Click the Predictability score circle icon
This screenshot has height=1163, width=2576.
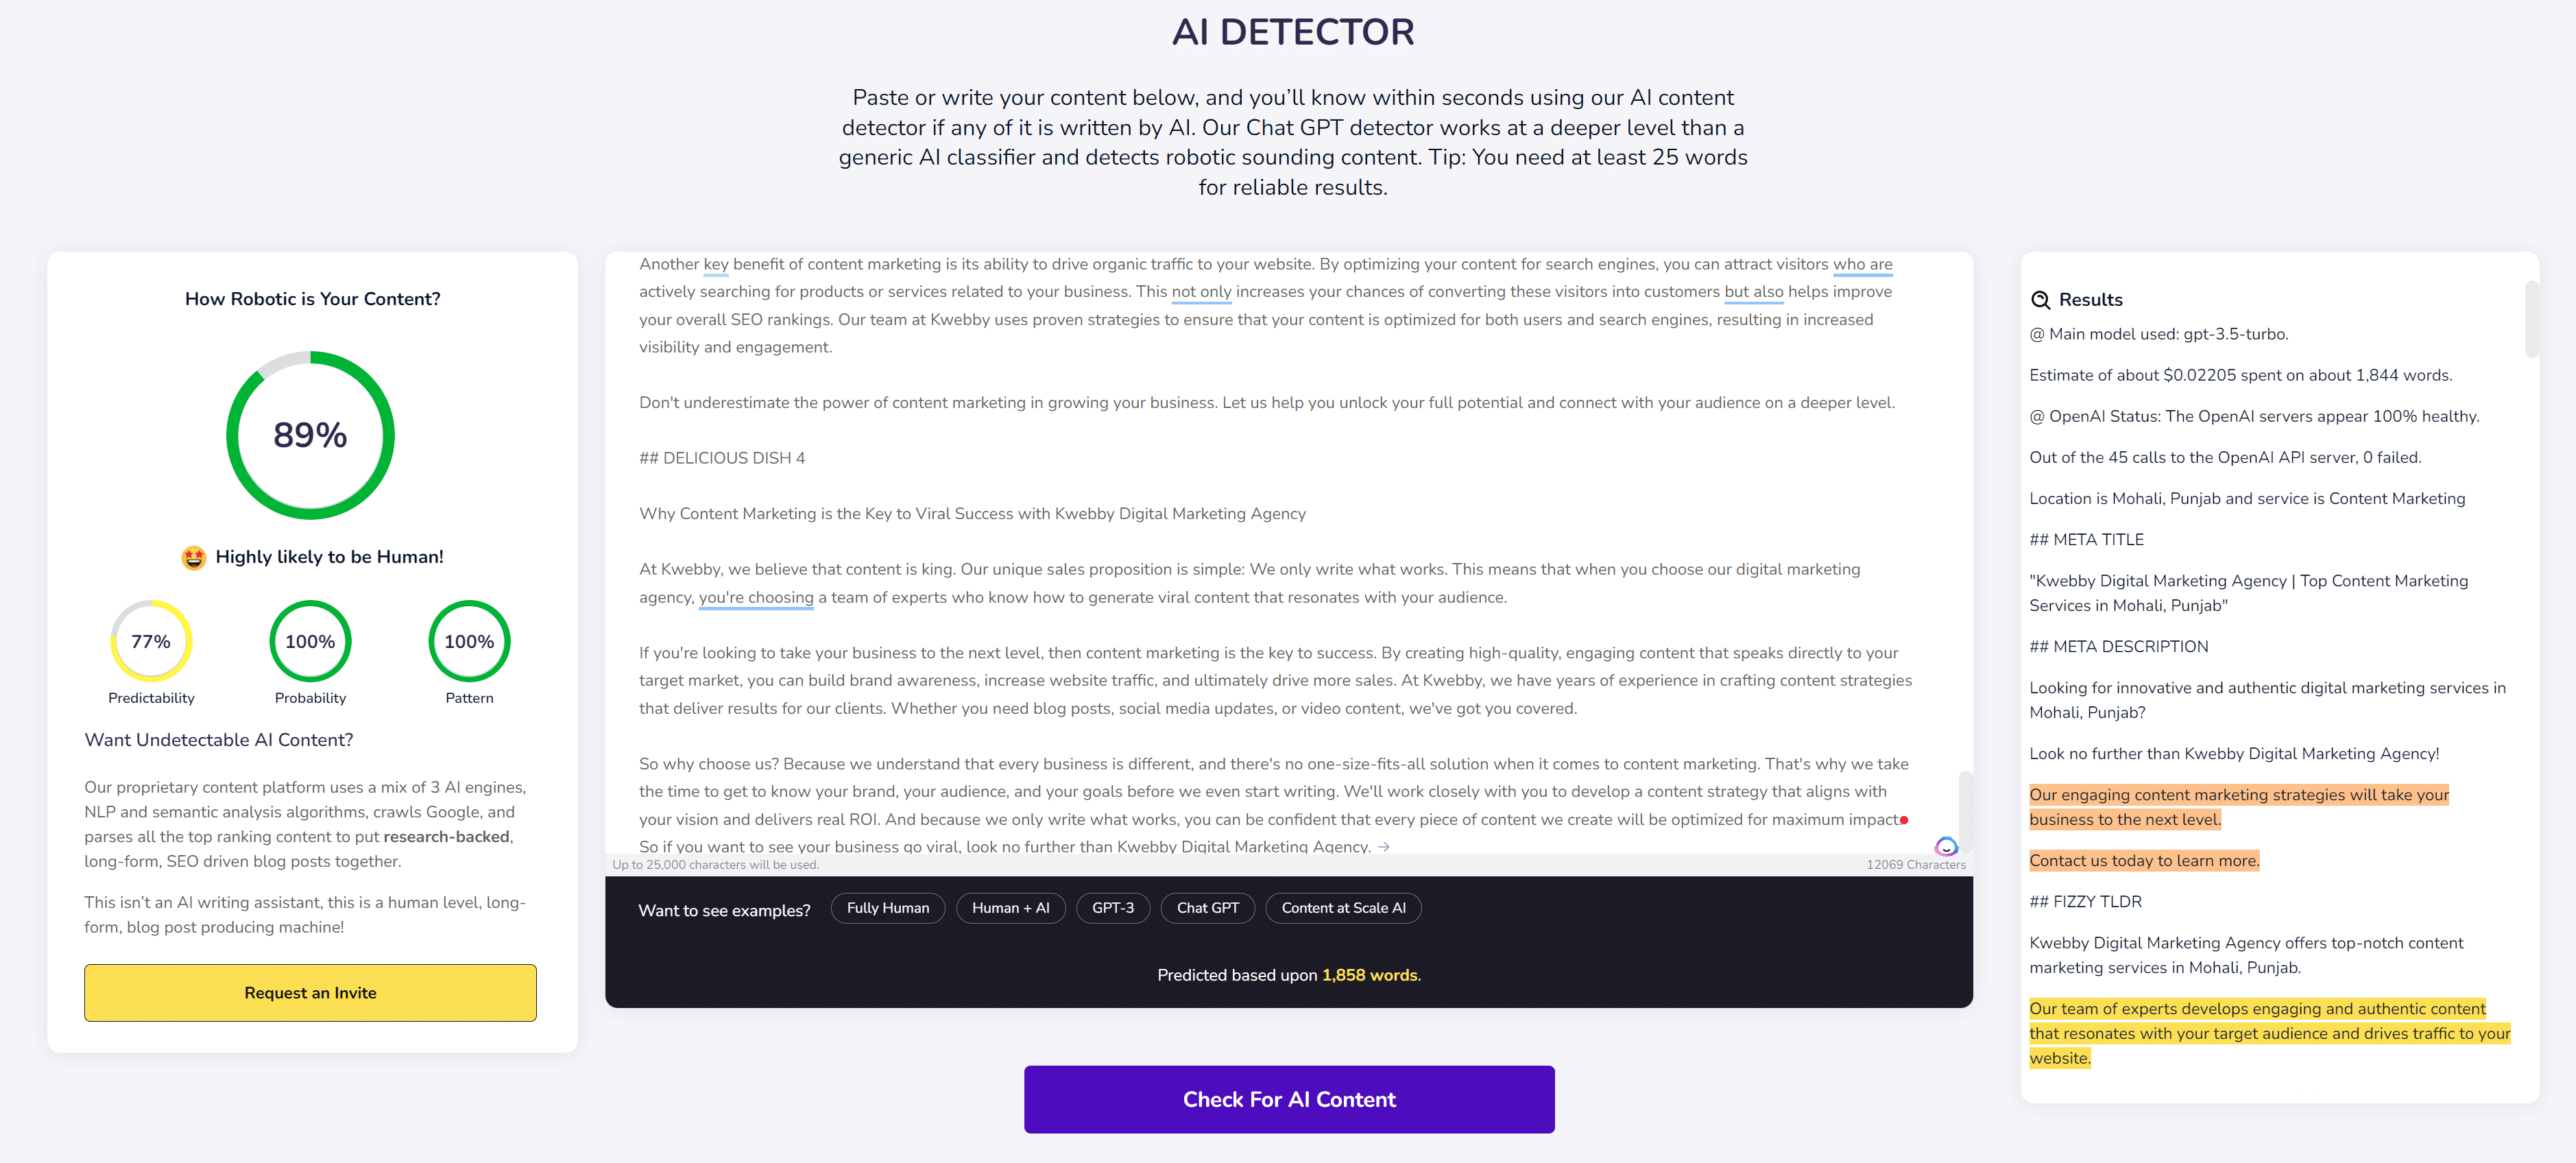pos(151,640)
